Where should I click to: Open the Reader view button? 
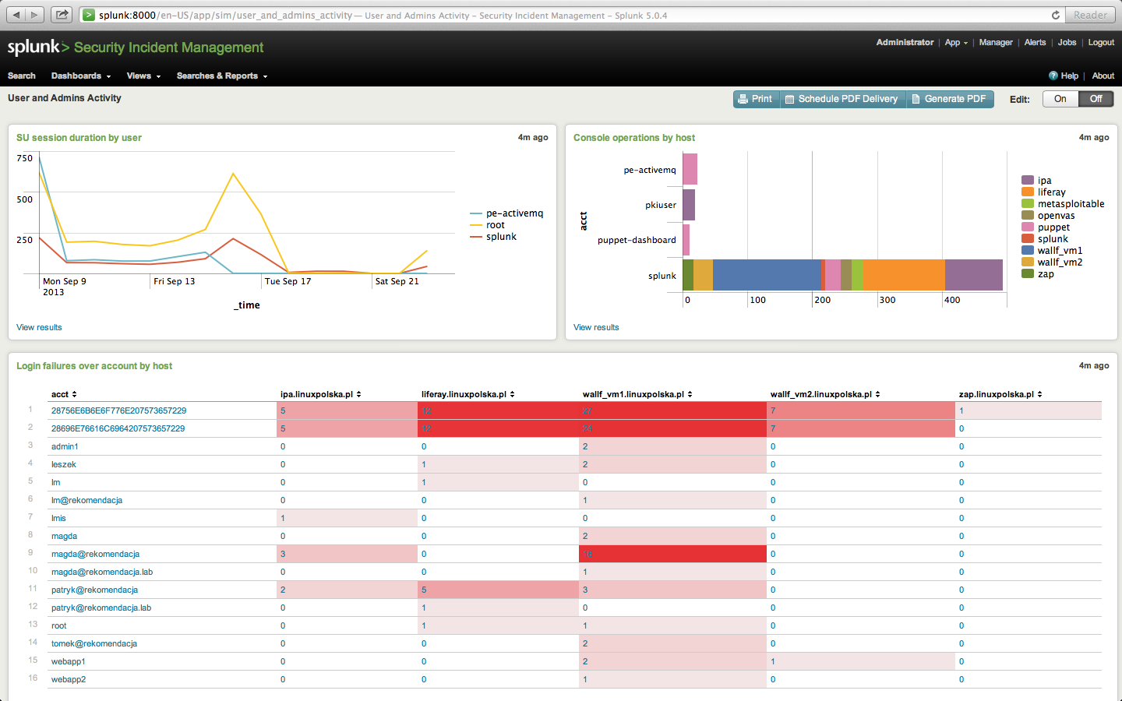pyautogui.click(x=1090, y=15)
